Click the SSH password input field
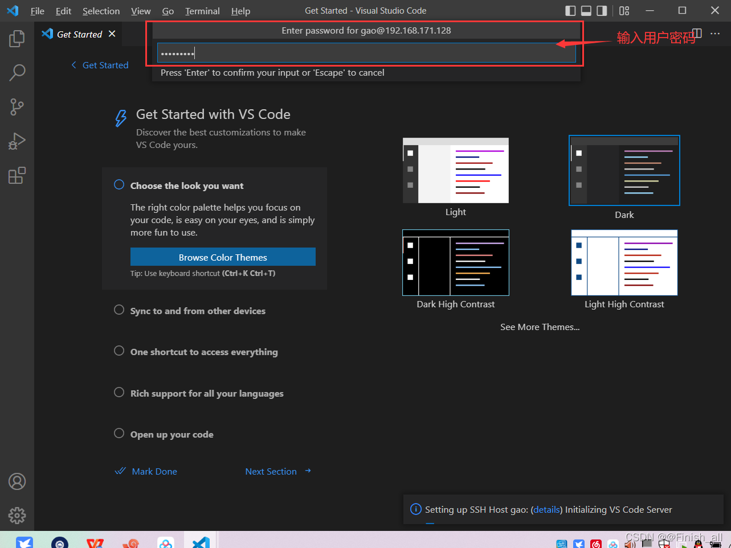This screenshot has height=548, width=731. click(366, 53)
